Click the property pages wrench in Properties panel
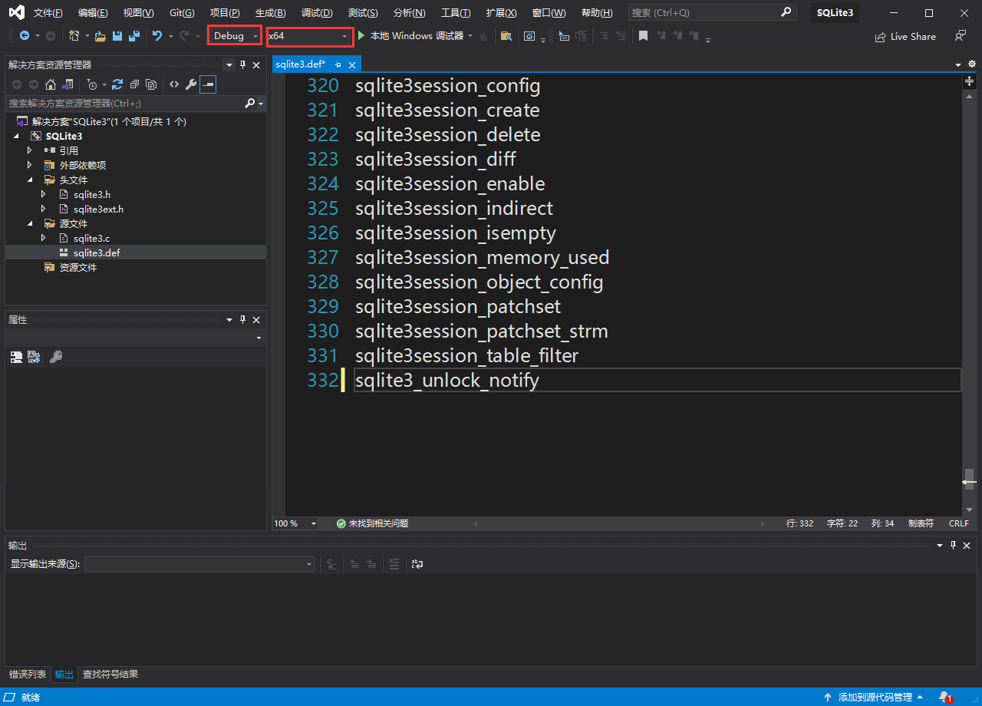Image resolution: width=982 pixels, height=706 pixels. 56,357
